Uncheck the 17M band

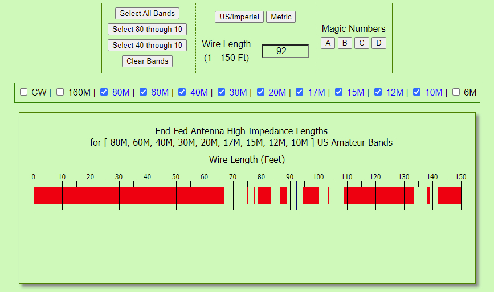[300, 92]
